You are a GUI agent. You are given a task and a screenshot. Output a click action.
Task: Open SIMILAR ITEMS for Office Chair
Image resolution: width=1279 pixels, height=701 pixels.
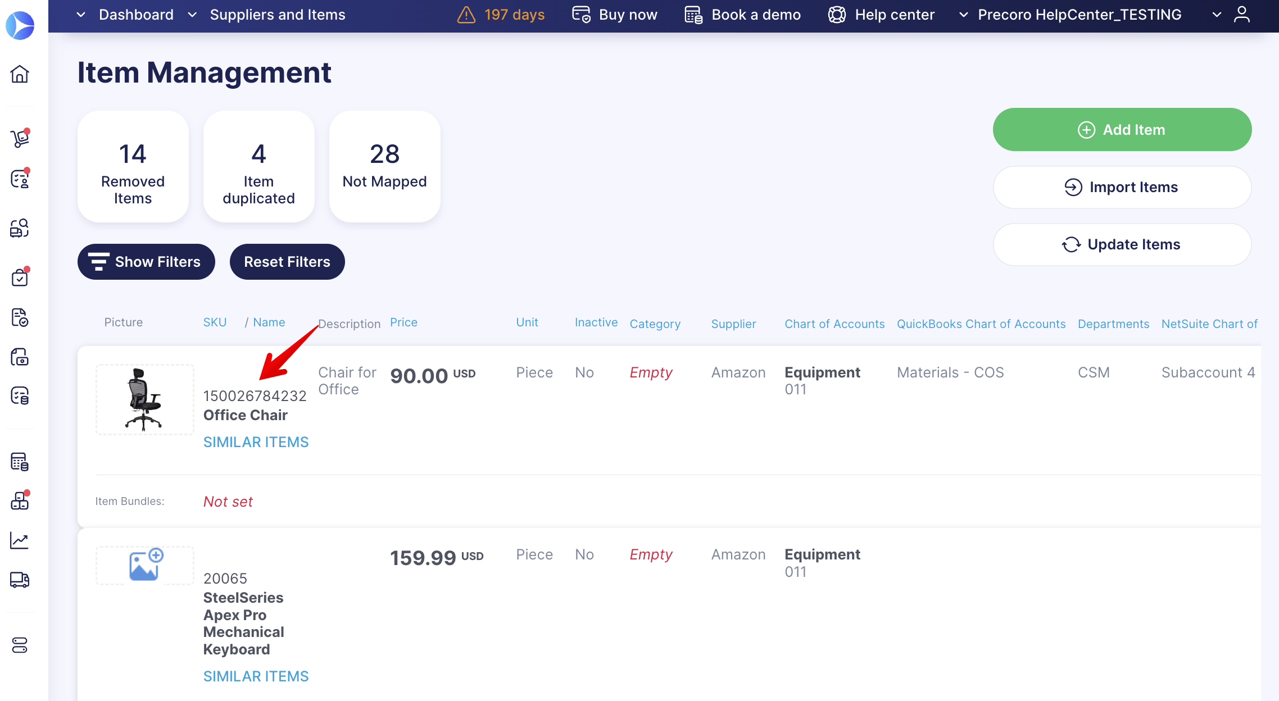coord(256,442)
